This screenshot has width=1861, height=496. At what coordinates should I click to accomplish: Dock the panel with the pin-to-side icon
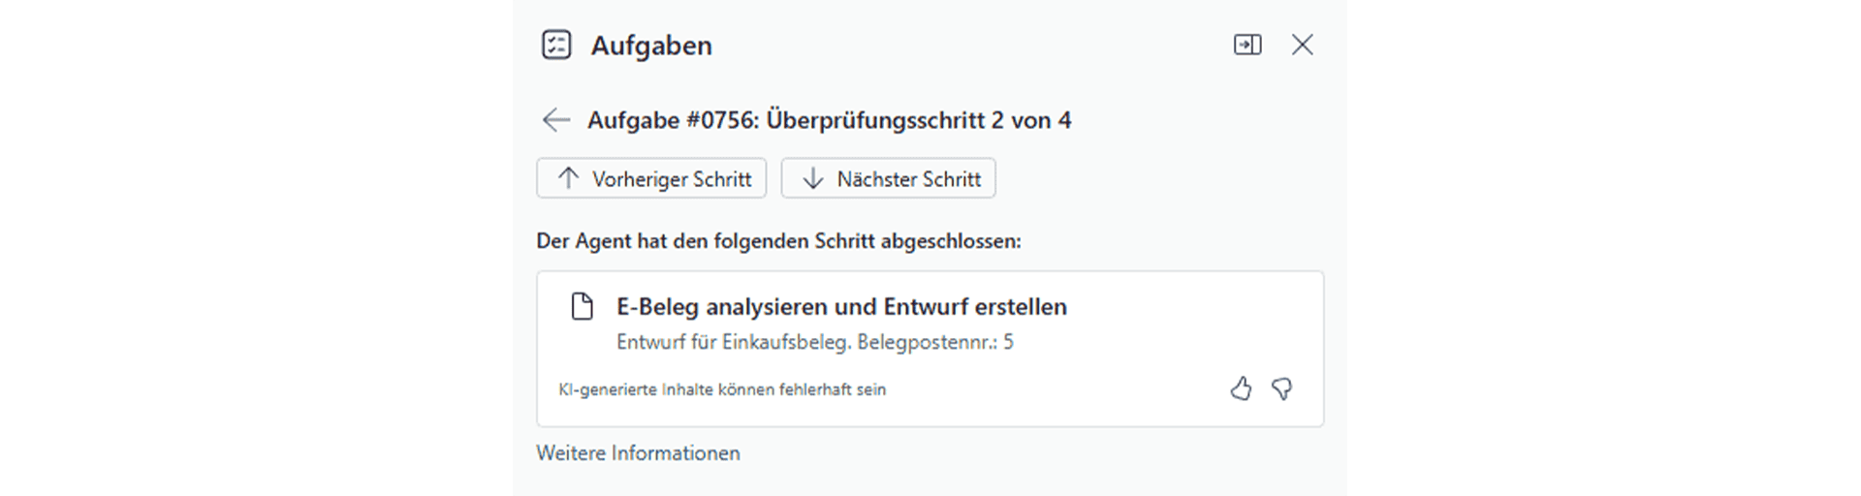point(1247,45)
